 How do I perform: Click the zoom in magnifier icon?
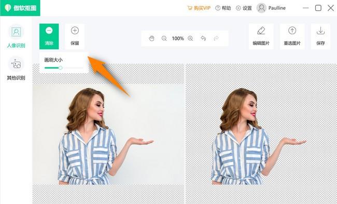click(x=190, y=38)
